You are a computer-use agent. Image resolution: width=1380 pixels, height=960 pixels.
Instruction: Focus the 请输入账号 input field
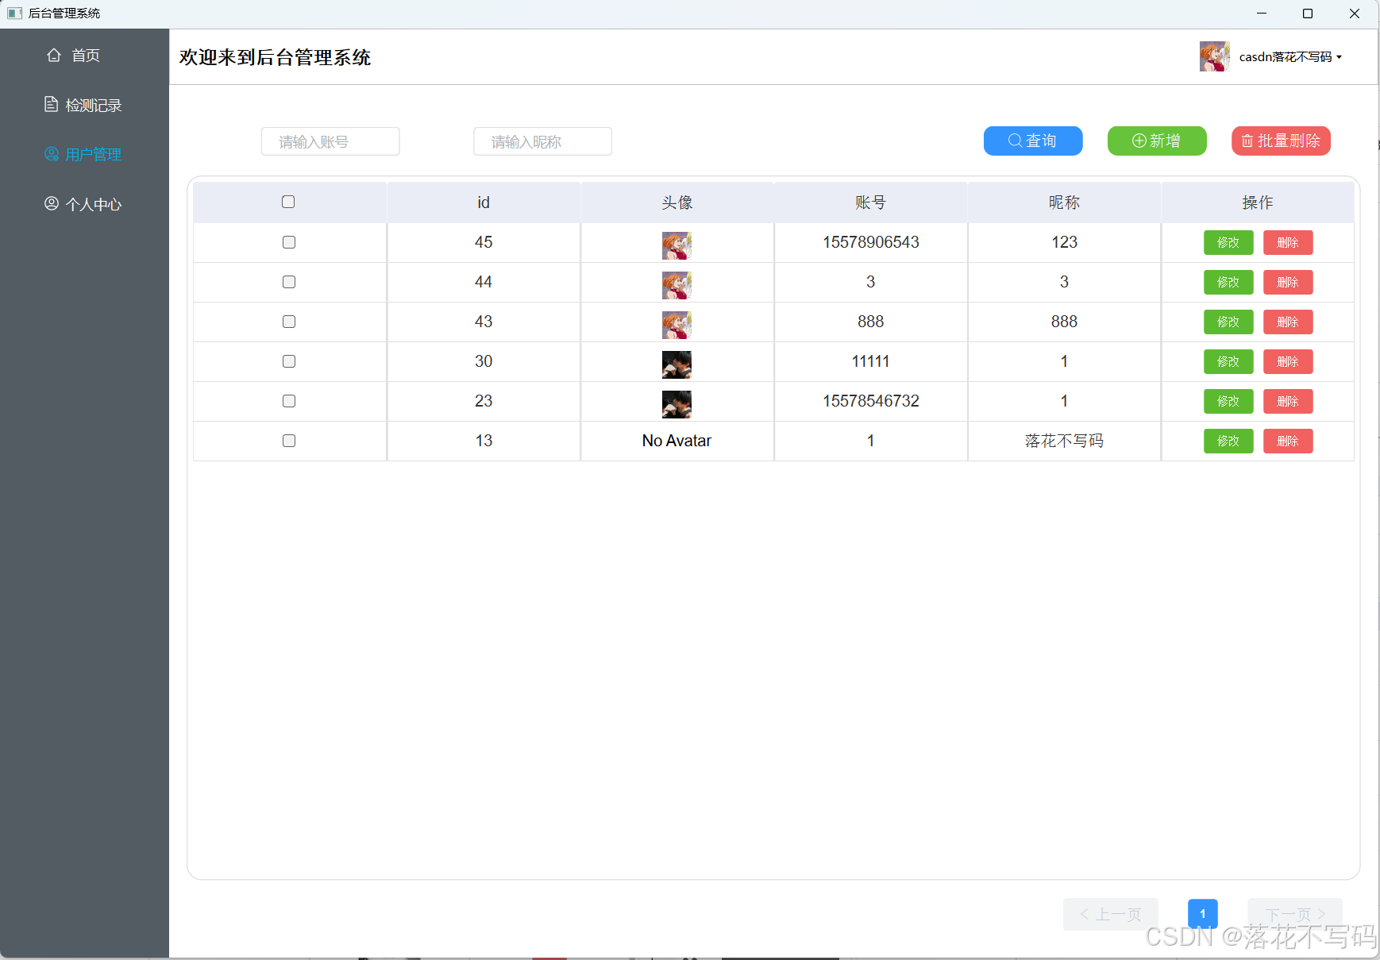[x=330, y=141]
